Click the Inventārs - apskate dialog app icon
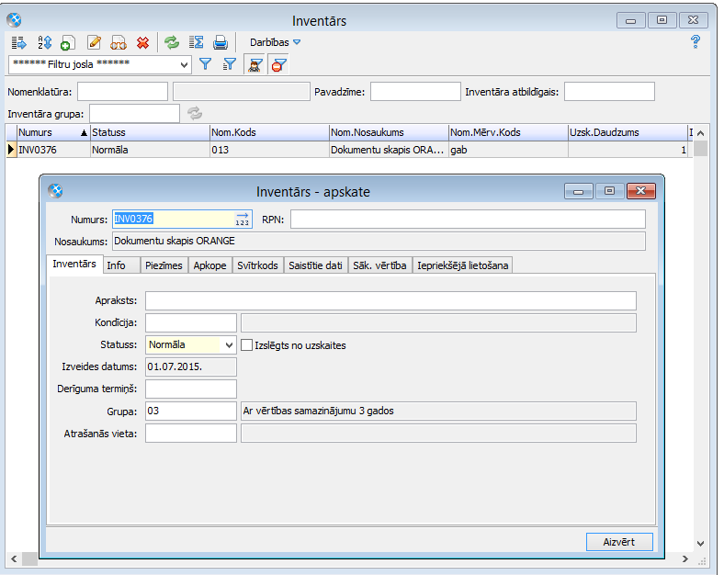The width and height of the screenshot is (724, 575). pyautogui.click(x=55, y=190)
